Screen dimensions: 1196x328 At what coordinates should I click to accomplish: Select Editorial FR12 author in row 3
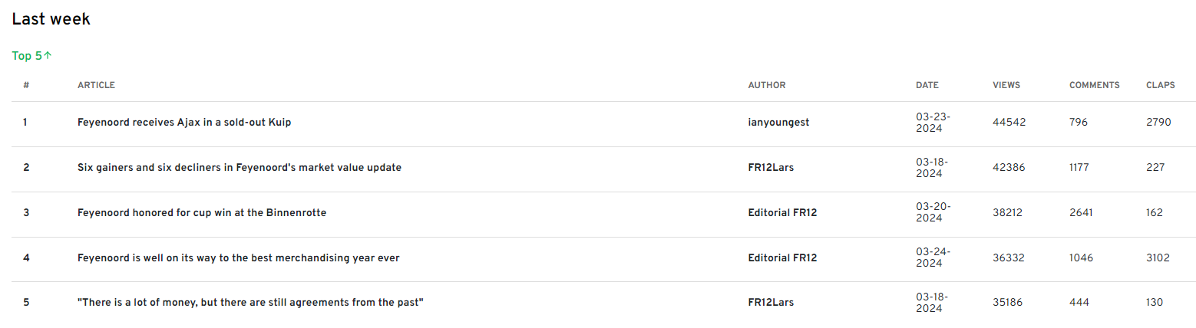(782, 213)
